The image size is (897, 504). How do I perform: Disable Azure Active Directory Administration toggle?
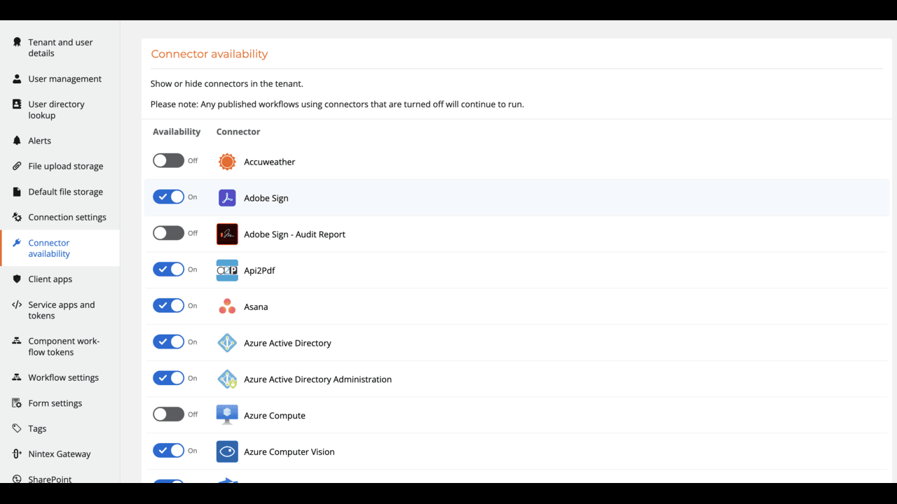point(168,378)
